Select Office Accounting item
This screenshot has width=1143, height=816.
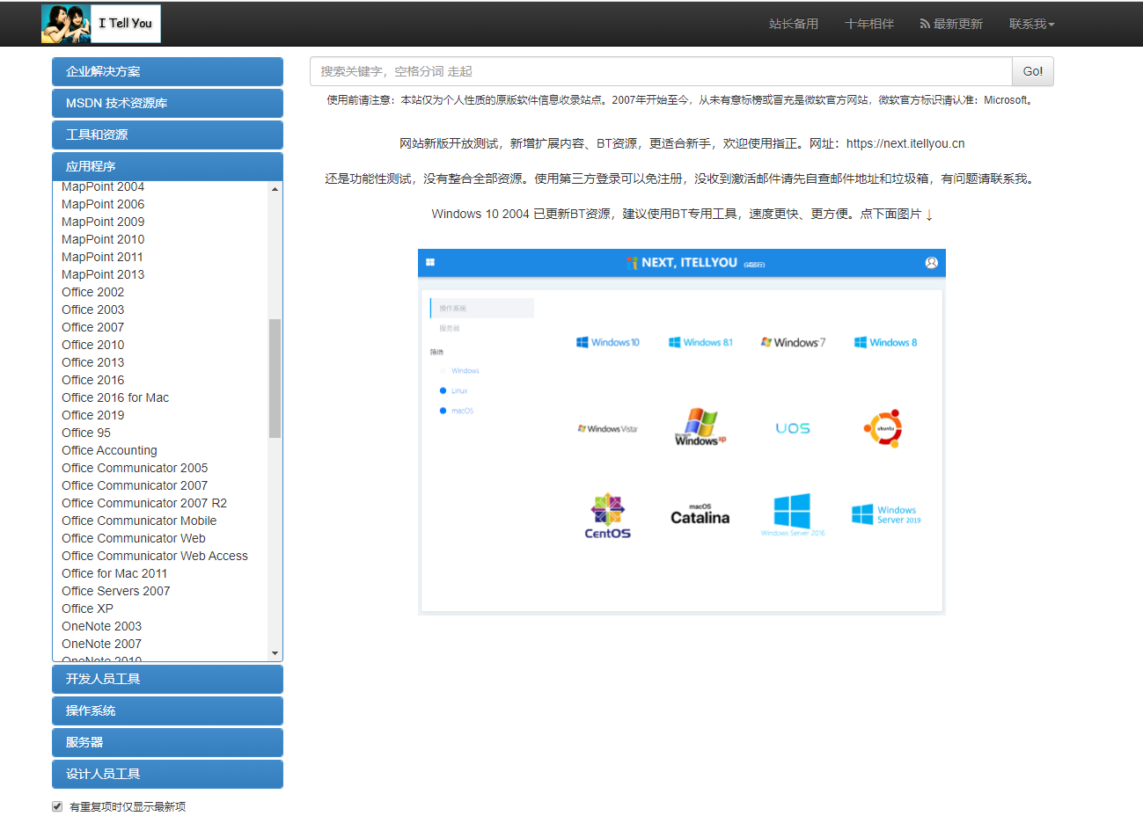[x=110, y=450]
